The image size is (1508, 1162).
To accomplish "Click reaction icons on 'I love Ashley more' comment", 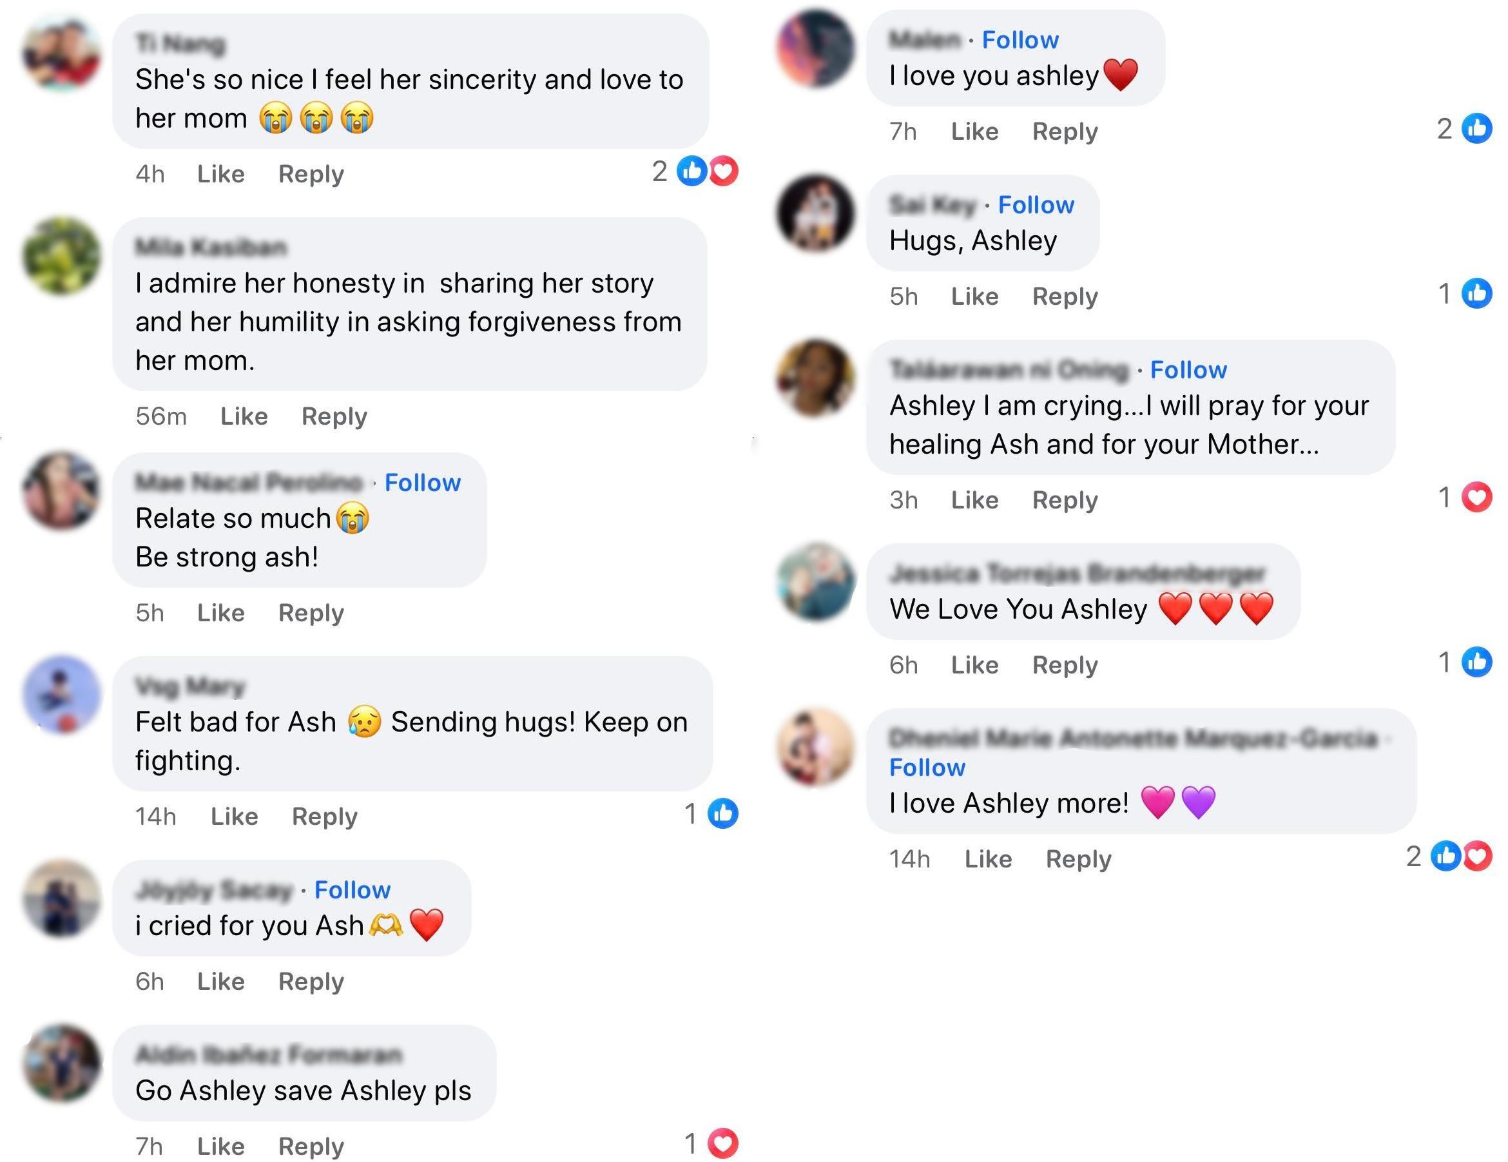I will coord(1462,856).
